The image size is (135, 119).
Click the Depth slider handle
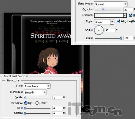pos(25,98)
